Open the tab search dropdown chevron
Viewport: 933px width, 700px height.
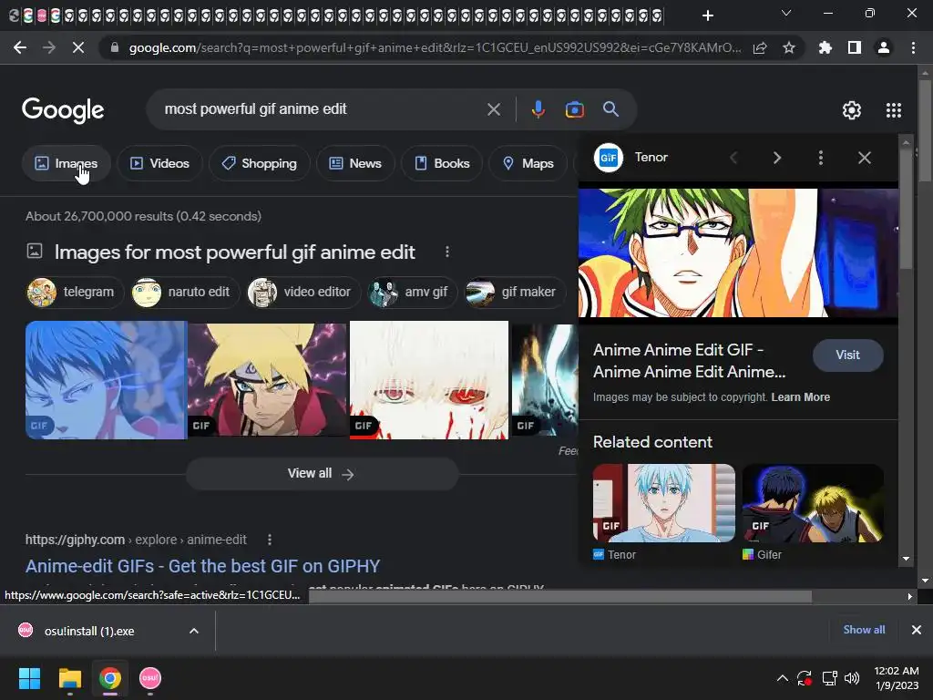[786, 13]
